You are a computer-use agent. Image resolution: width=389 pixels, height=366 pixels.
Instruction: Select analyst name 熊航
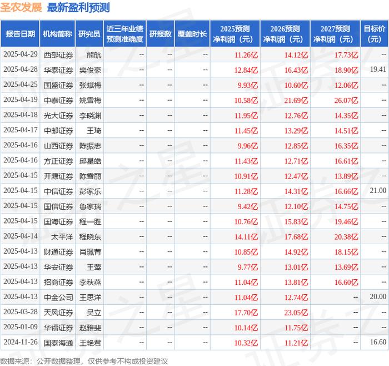94,55
